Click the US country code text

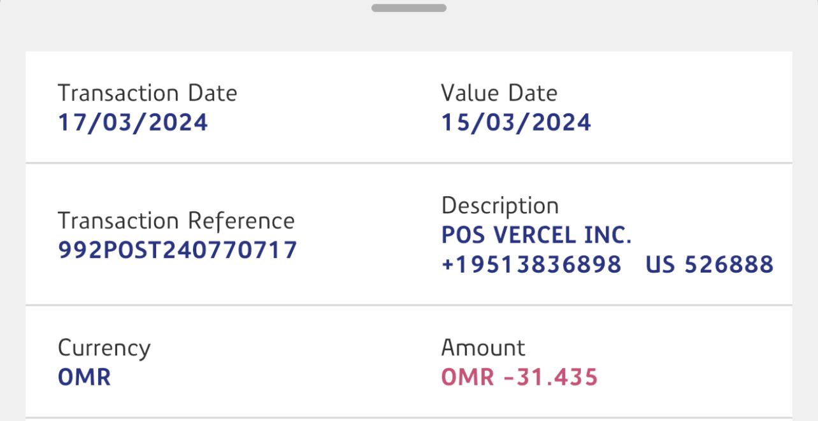[660, 264]
